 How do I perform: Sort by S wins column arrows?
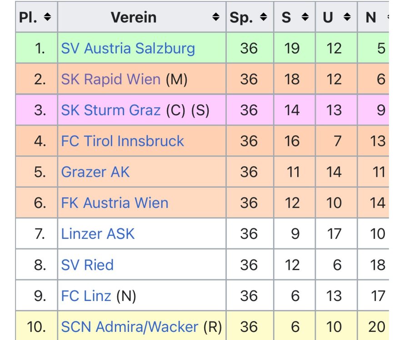(305, 17)
